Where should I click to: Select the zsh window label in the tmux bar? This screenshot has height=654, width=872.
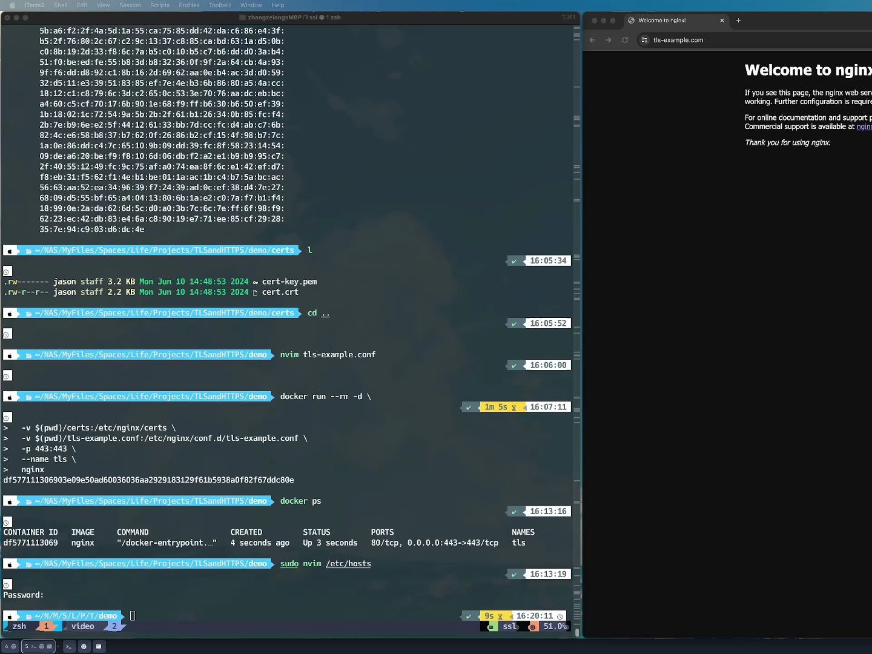coord(19,626)
